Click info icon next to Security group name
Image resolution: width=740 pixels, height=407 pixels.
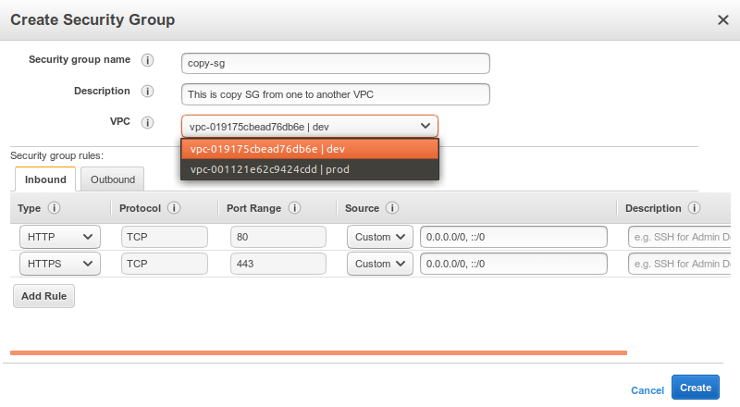[x=147, y=60]
